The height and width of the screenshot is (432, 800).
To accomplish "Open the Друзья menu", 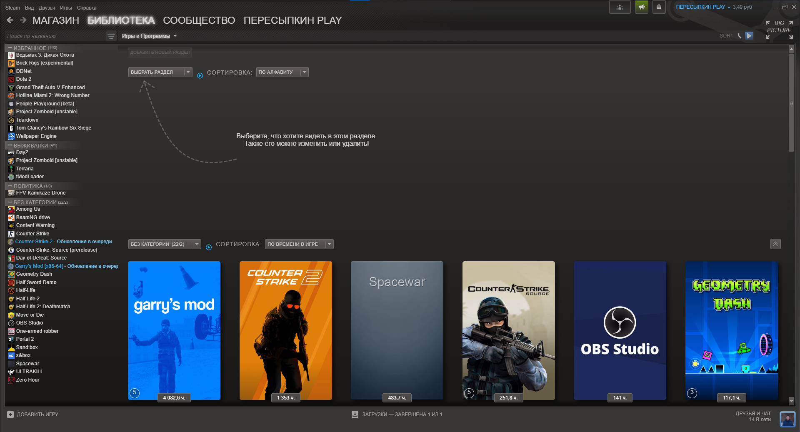I will pyautogui.click(x=47, y=8).
